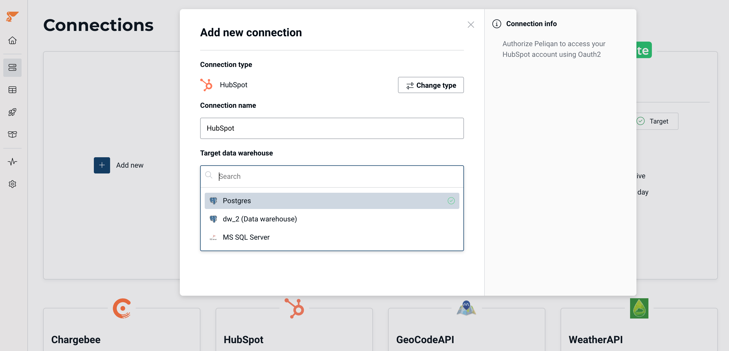The width and height of the screenshot is (729, 351).
Task: Click the Postgres elephant icon
Action: (213, 201)
